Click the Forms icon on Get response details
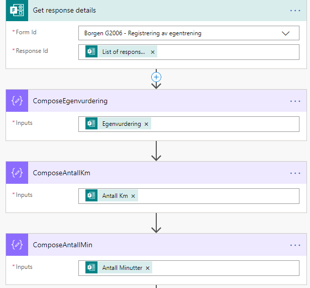The width and height of the screenshot is (310, 288). pyautogui.click(x=17, y=11)
